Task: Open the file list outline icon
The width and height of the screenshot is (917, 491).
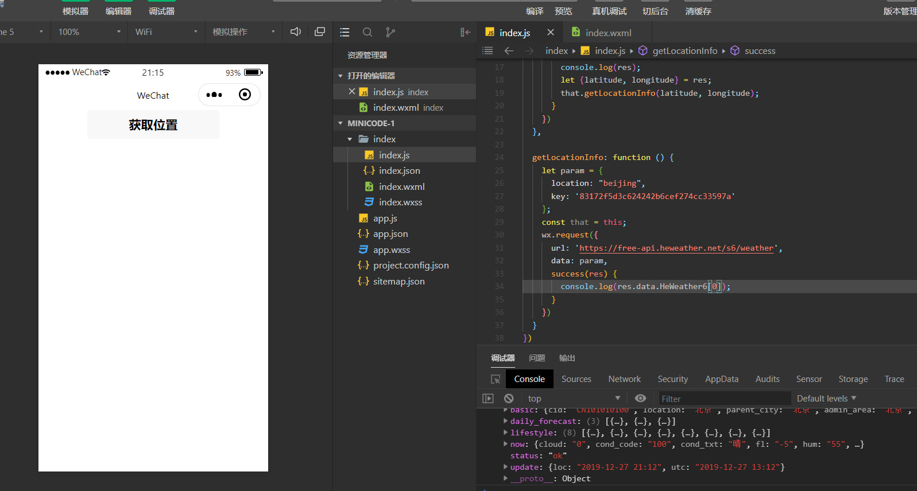Action: (345, 33)
